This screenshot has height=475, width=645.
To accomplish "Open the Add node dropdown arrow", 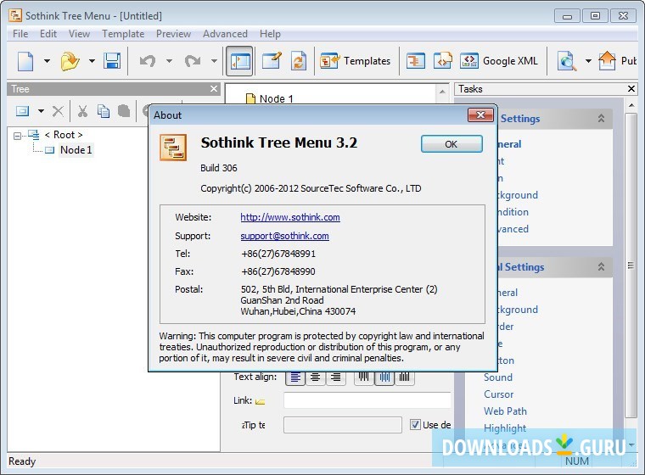I will tap(41, 111).
